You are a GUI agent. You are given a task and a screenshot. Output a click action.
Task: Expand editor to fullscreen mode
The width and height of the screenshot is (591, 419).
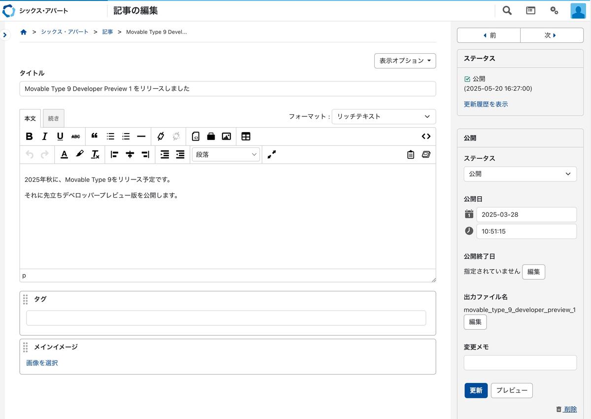pyautogui.click(x=271, y=154)
